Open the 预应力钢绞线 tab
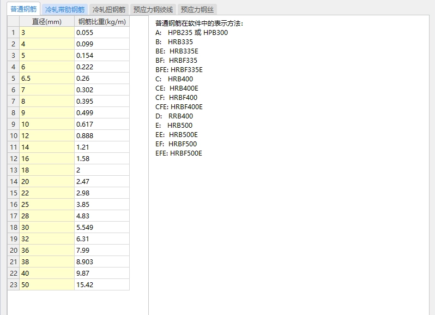 tap(153, 10)
